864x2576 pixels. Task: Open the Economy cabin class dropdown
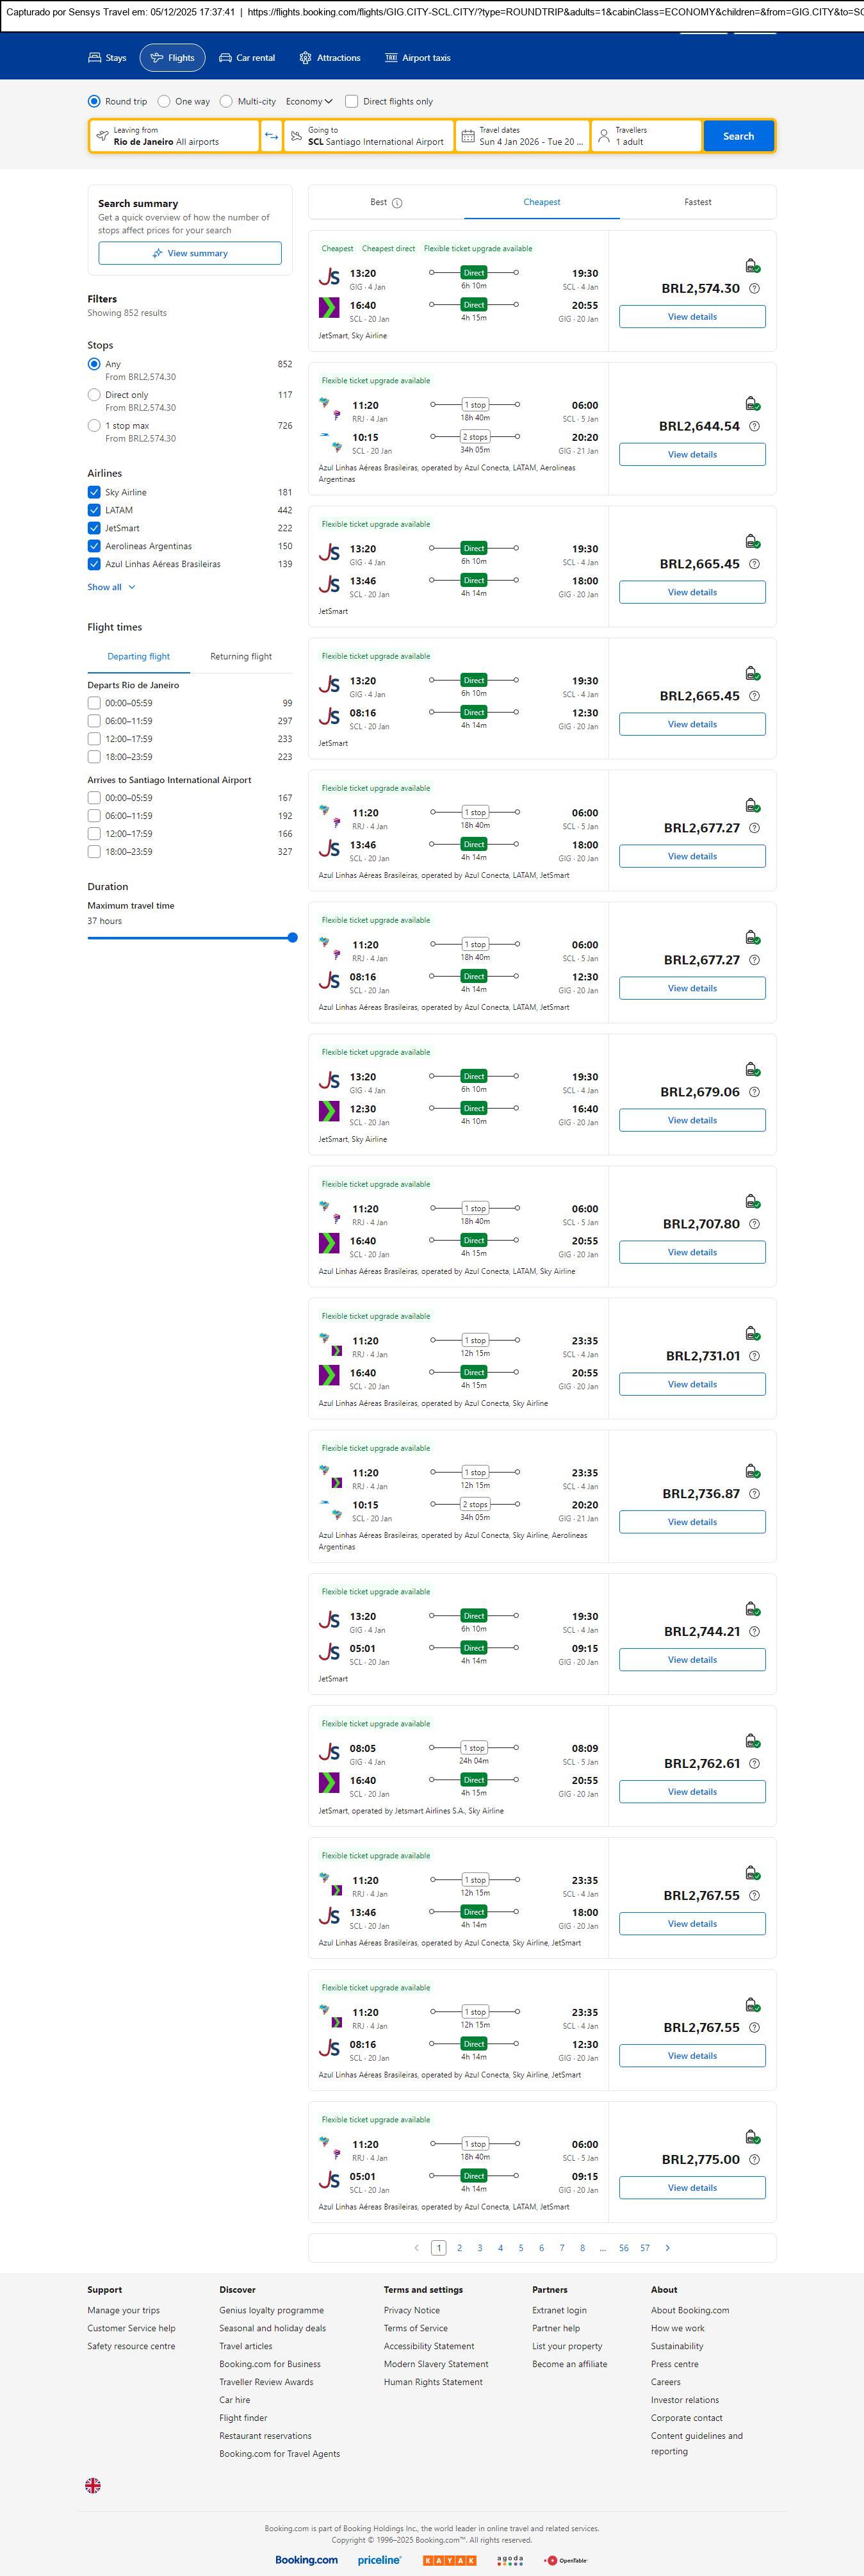click(x=309, y=101)
